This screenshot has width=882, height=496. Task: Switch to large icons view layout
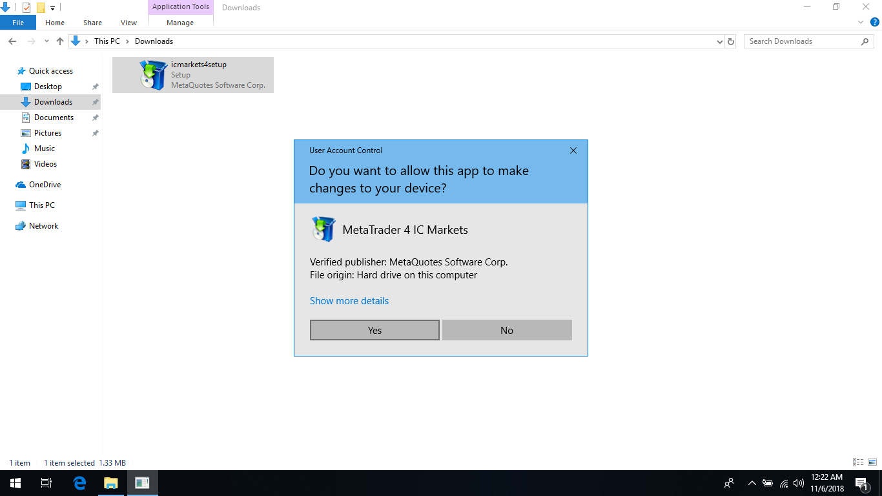[872, 462]
